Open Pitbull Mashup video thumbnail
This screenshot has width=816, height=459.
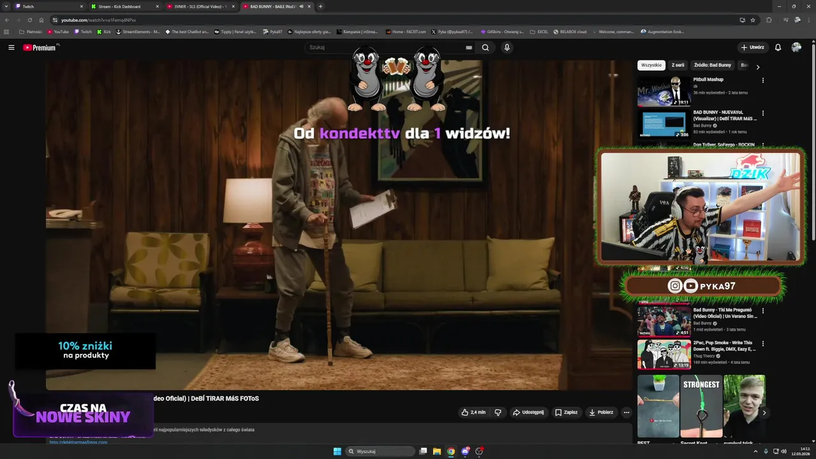coord(664,91)
